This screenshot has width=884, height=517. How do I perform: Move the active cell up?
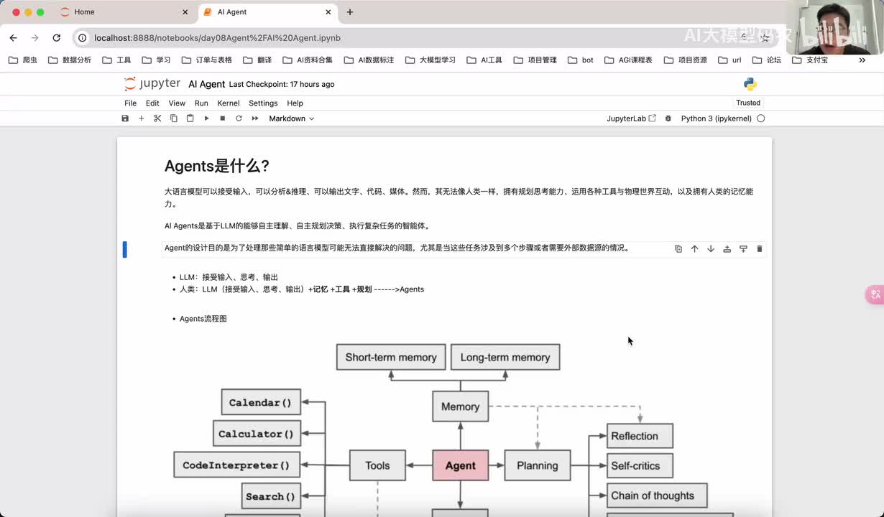coord(694,249)
